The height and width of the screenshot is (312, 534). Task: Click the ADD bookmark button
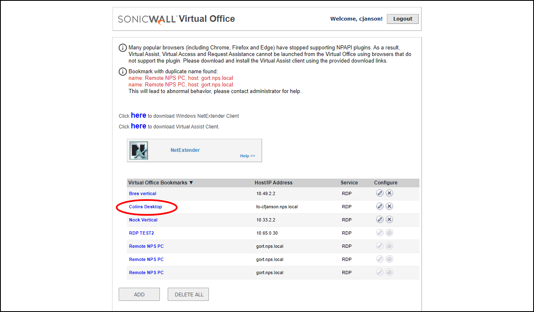click(139, 295)
